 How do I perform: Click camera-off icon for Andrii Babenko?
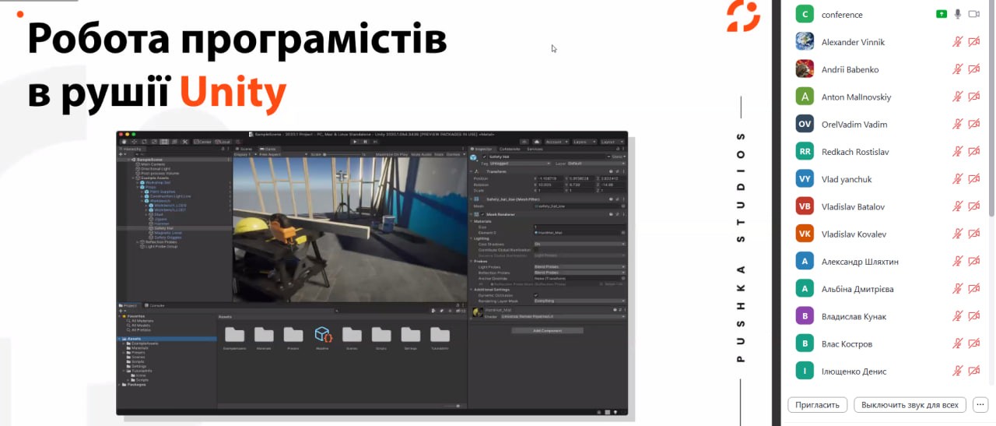973,69
